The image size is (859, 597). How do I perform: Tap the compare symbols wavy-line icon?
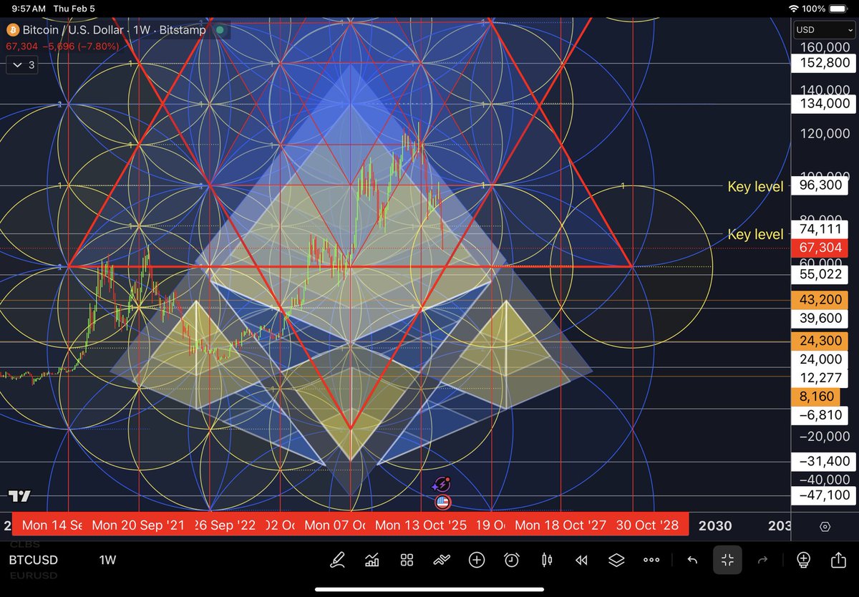pos(442,560)
